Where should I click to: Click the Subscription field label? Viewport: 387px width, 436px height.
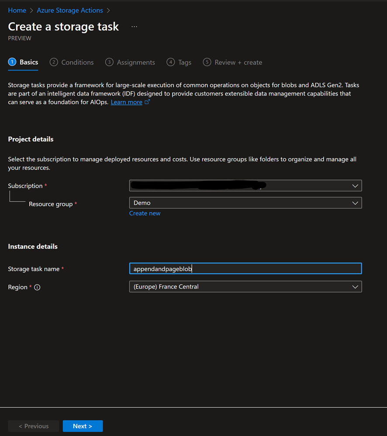25,186
